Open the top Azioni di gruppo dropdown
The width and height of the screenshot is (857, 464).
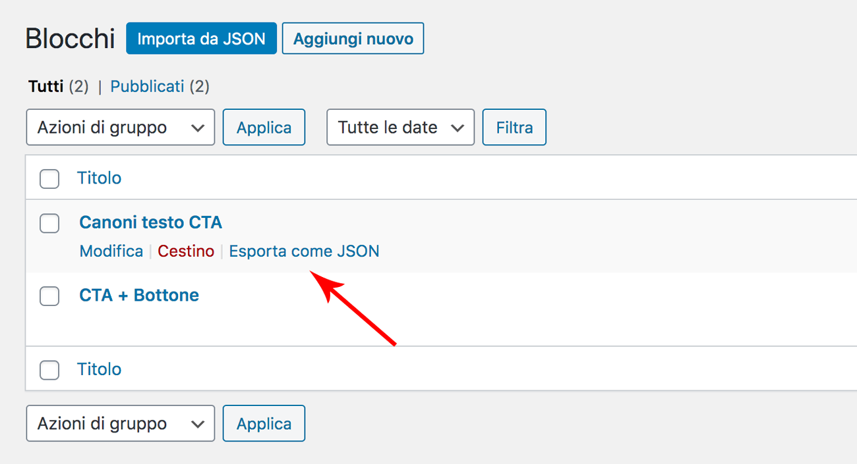(x=121, y=127)
